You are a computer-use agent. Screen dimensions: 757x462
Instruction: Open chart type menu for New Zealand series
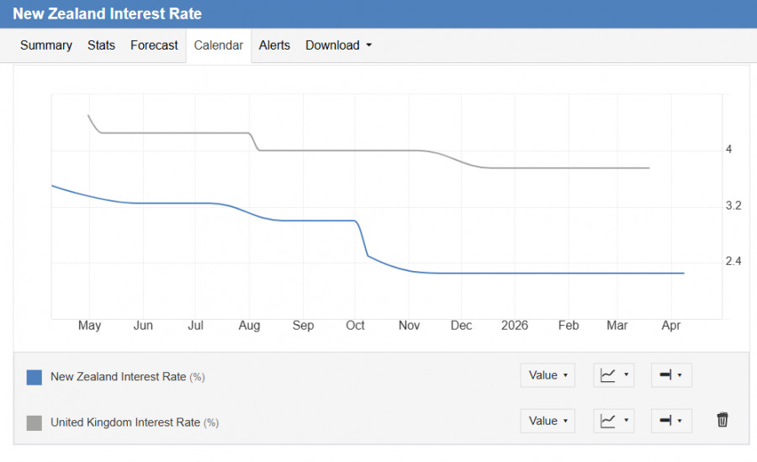(x=615, y=375)
